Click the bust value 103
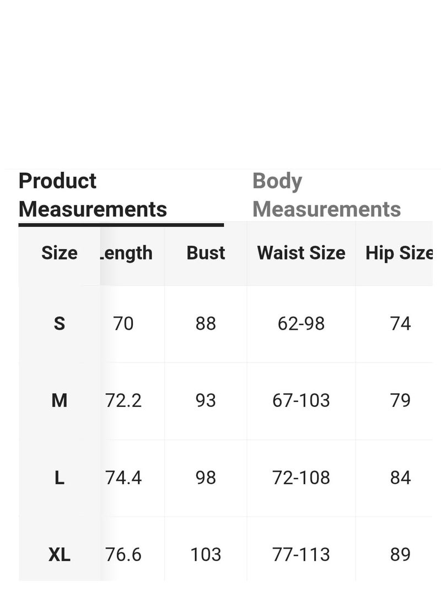Viewport: 441px width, 603px height. point(206,554)
